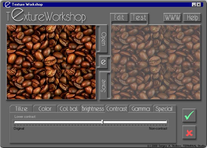Select the Tilize tab
The image size is (207, 148).
(x=21, y=109)
